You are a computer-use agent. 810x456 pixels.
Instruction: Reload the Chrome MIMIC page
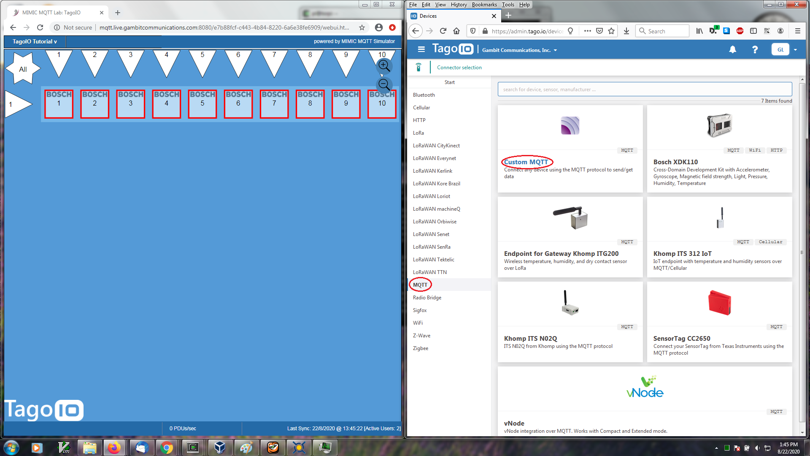pyautogui.click(x=40, y=27)
